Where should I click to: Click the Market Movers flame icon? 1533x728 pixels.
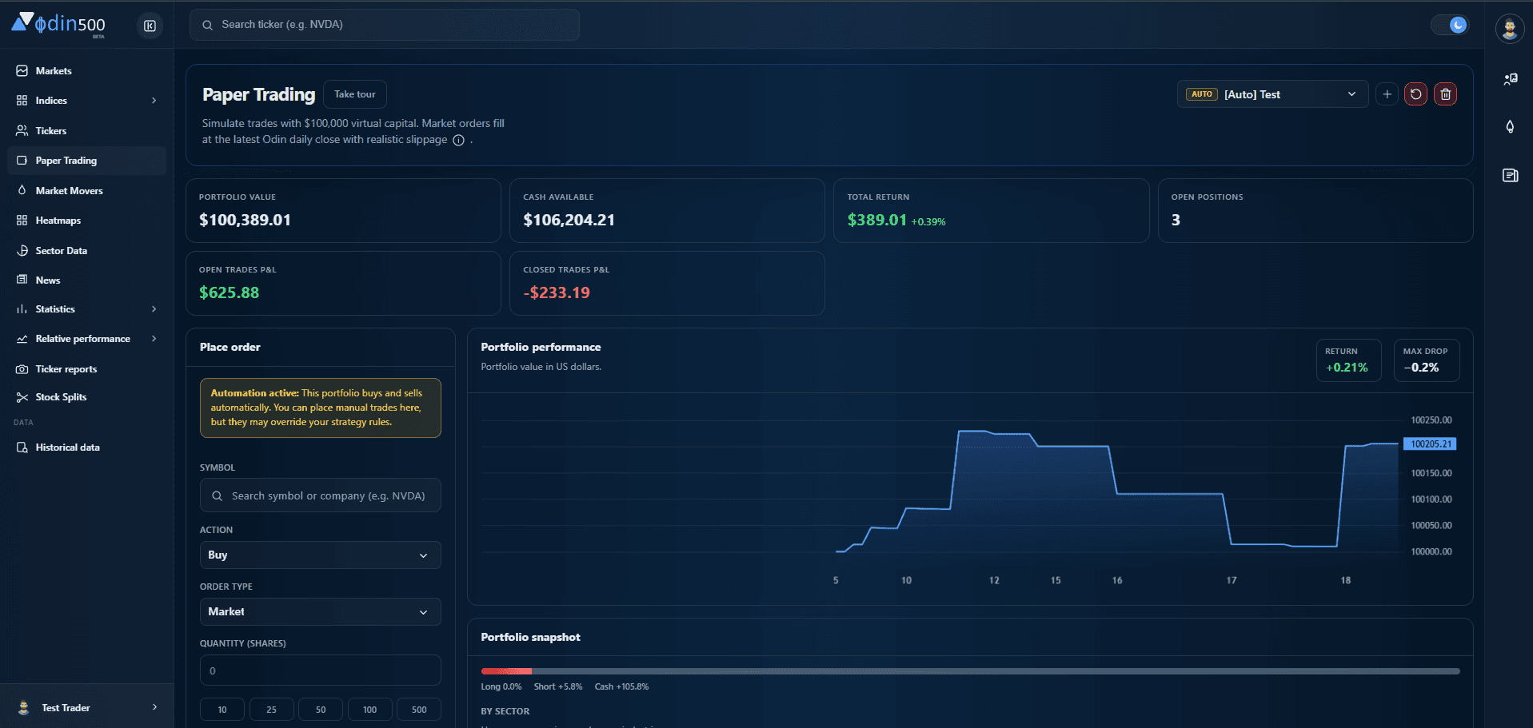(22, 190)
